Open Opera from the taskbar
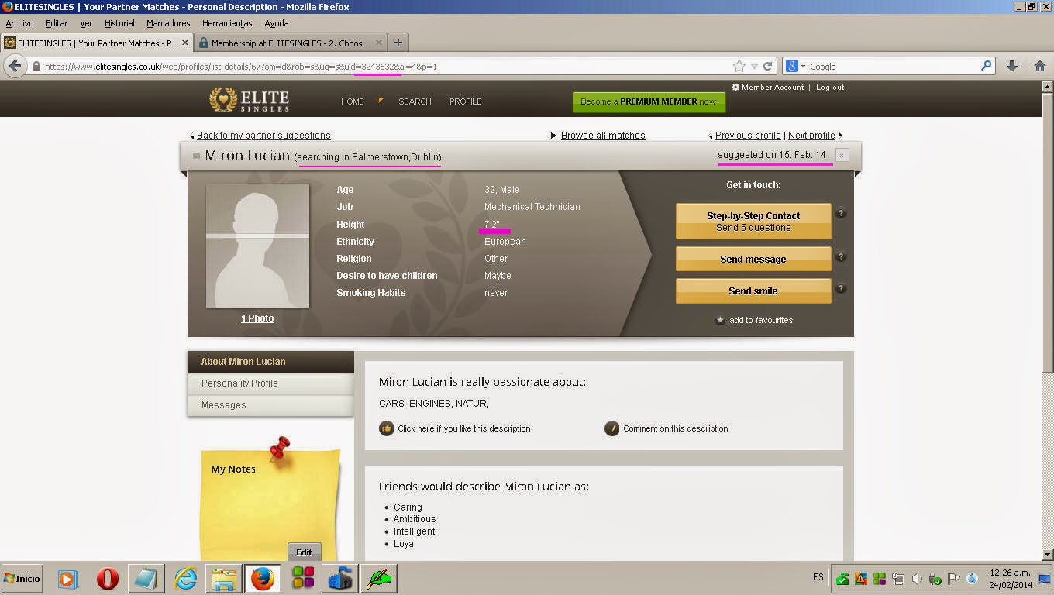1054x595 pixels. click(107, 579)
